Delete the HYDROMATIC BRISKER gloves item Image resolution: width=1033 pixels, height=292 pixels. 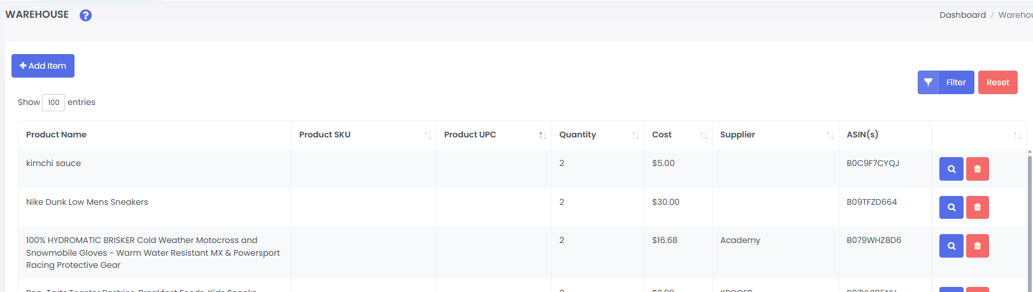(977, 246)
